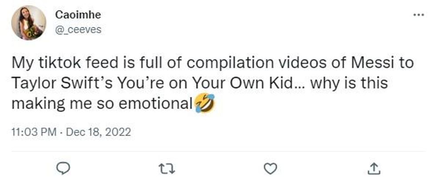Click the first word 'My' of the tweet

pyautogui.click(x=21, y=63)
